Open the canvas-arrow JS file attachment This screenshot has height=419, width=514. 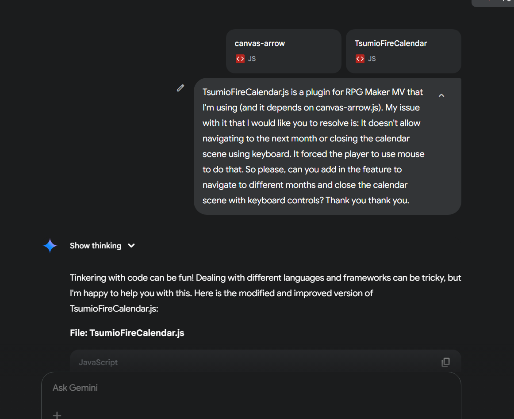pos(284,51)
